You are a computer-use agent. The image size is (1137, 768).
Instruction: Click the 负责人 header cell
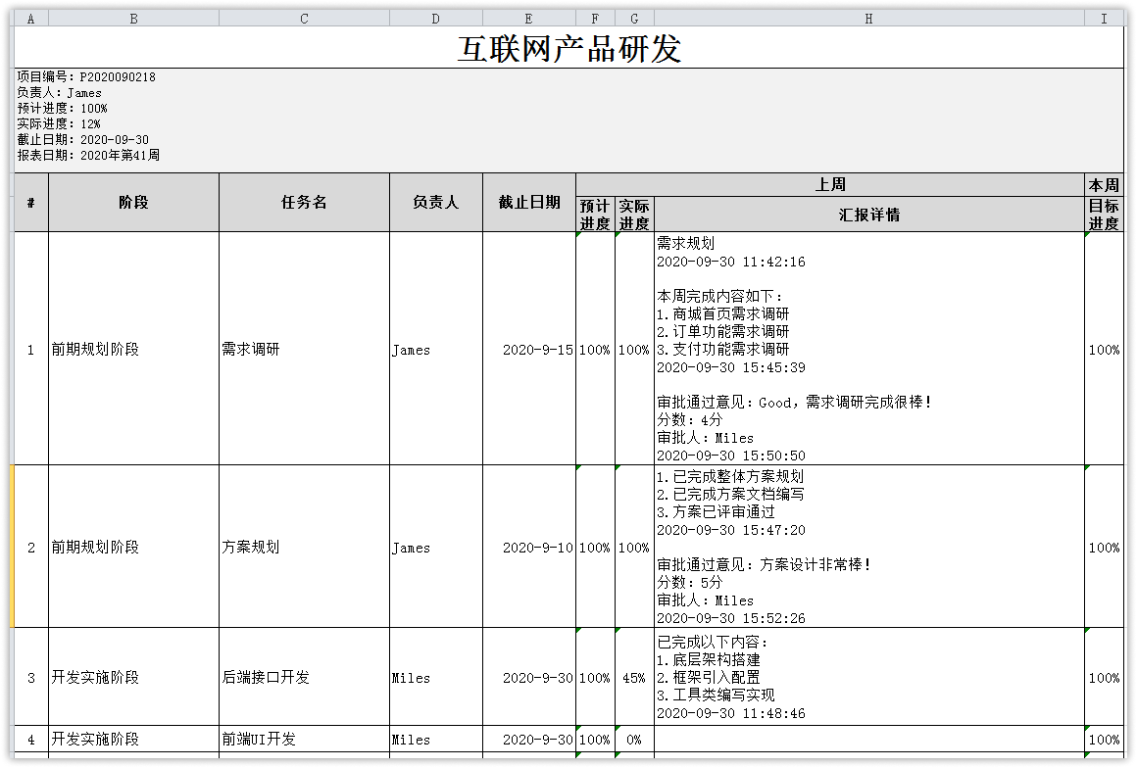point(435,203)
